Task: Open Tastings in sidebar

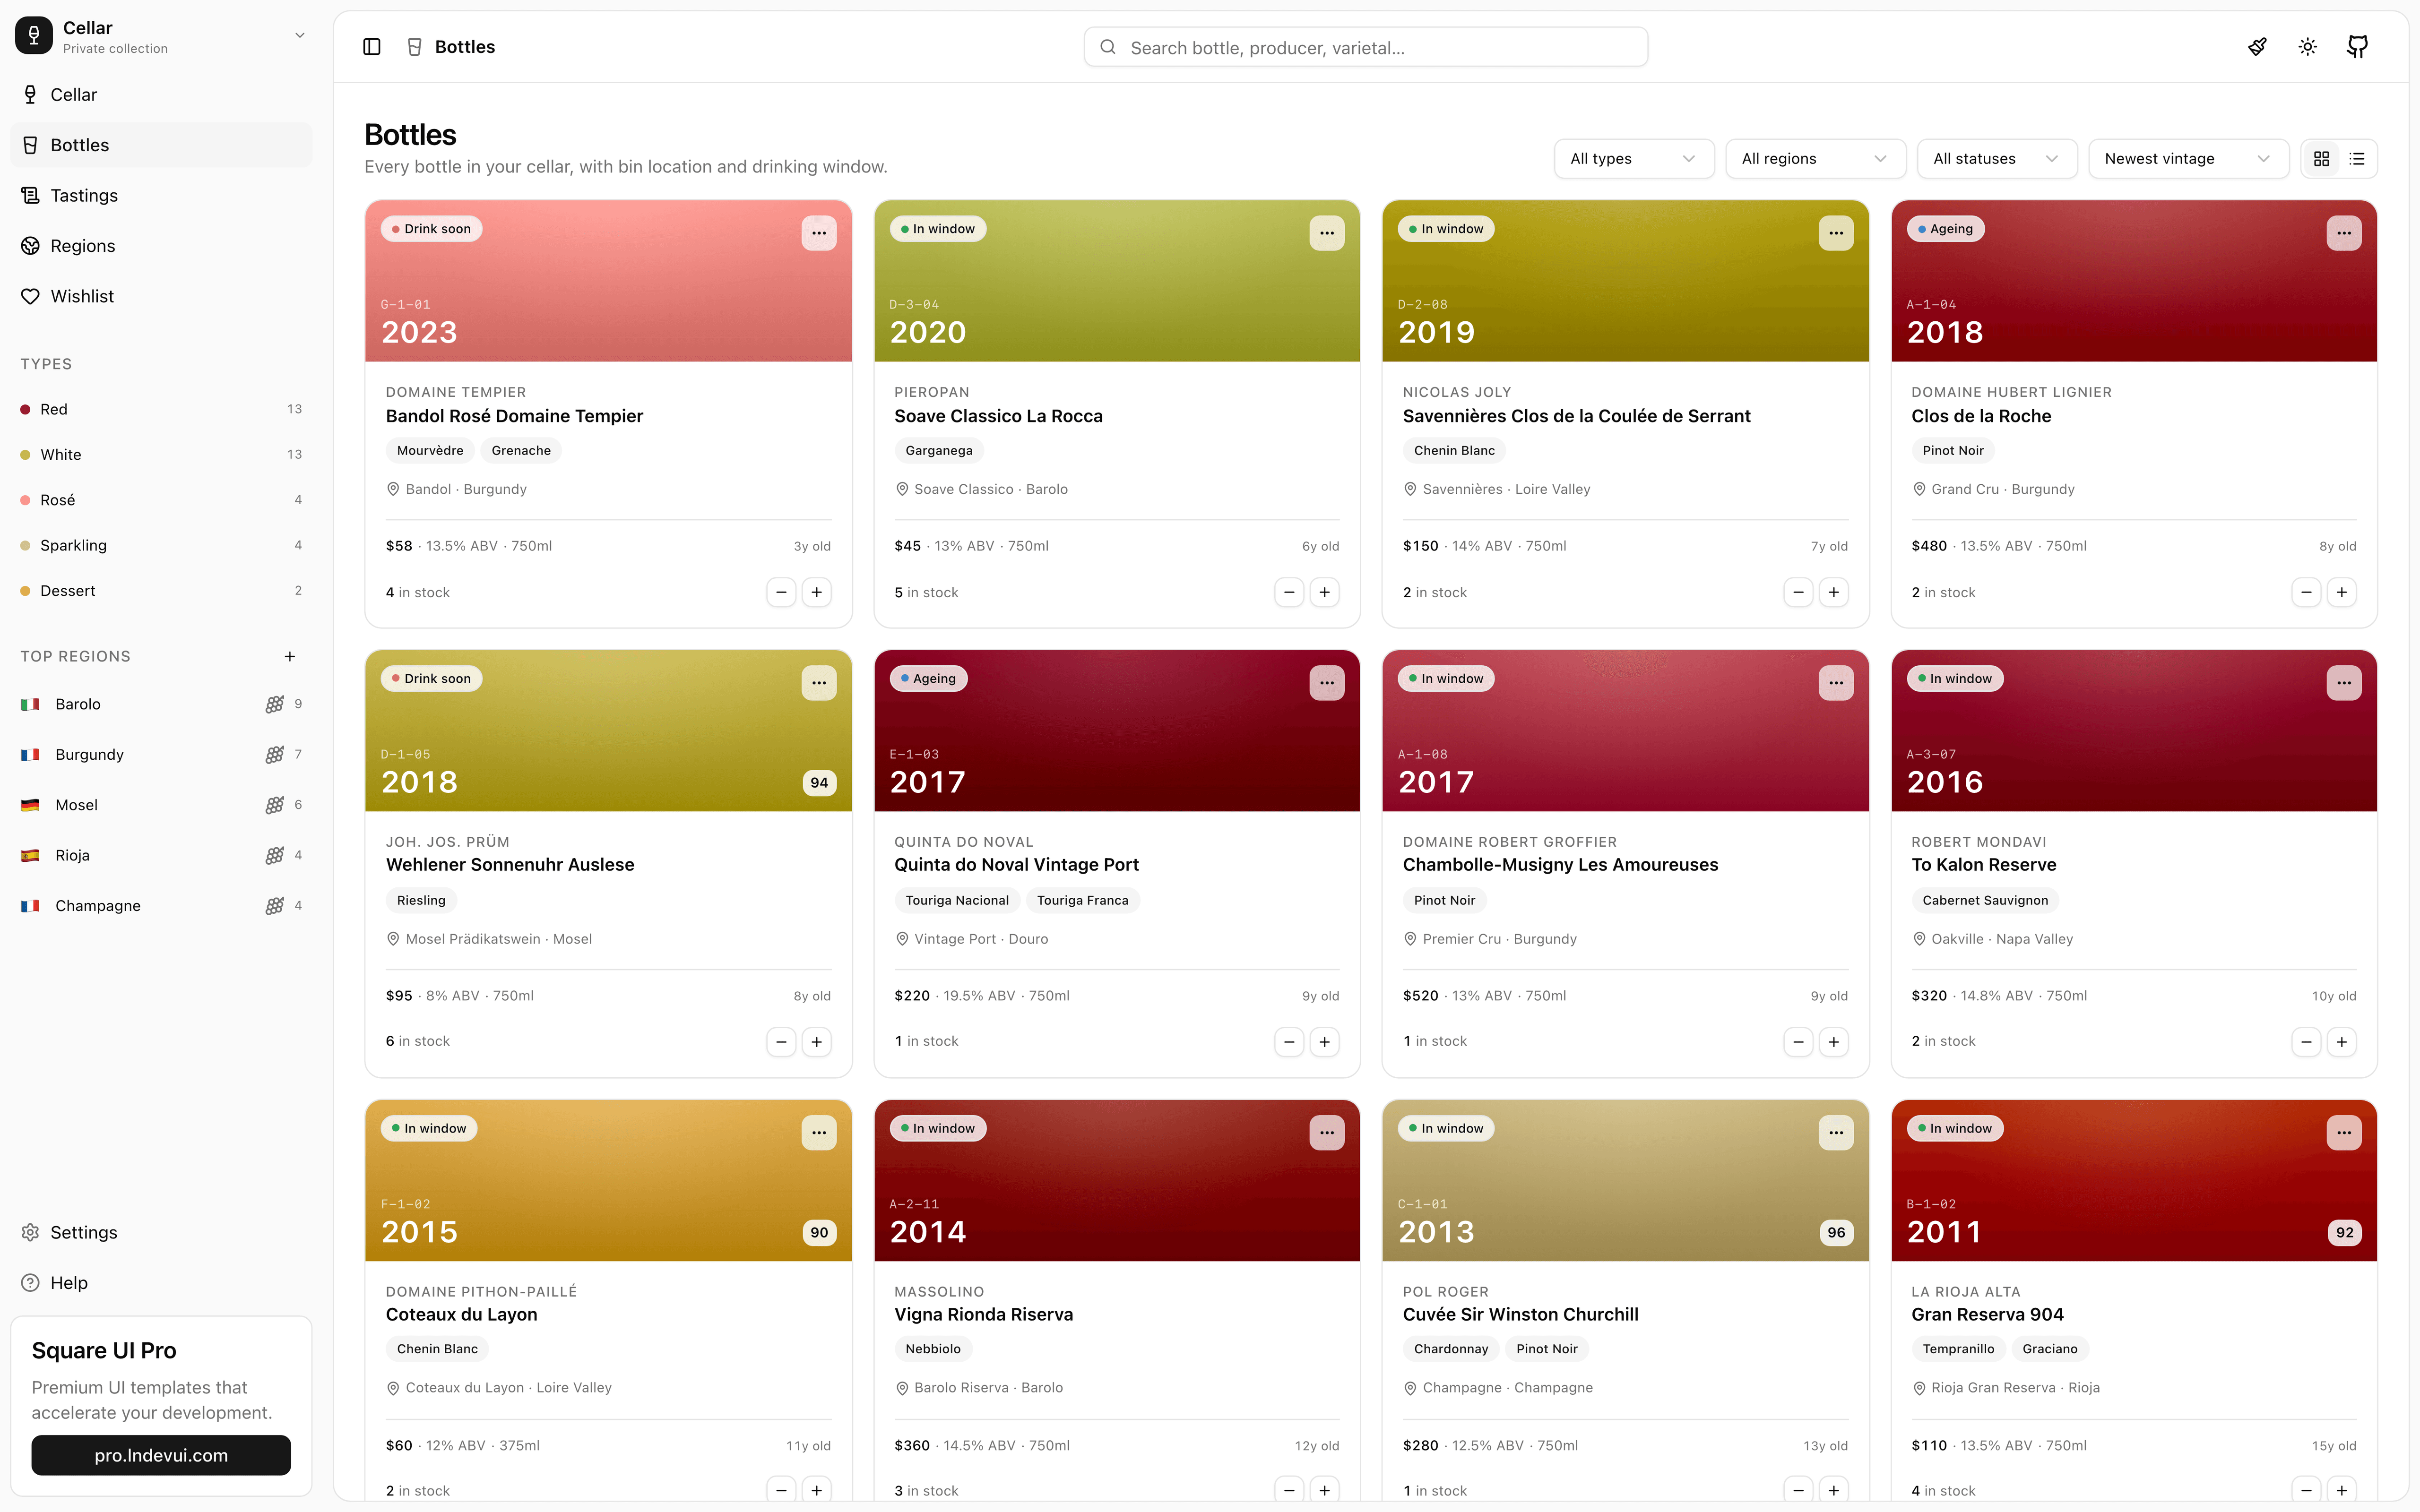Action: (x=161, y=196)
